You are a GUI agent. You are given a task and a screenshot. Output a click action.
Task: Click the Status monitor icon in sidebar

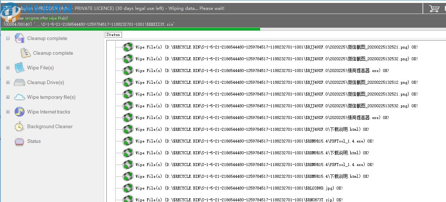coord(19,141)
